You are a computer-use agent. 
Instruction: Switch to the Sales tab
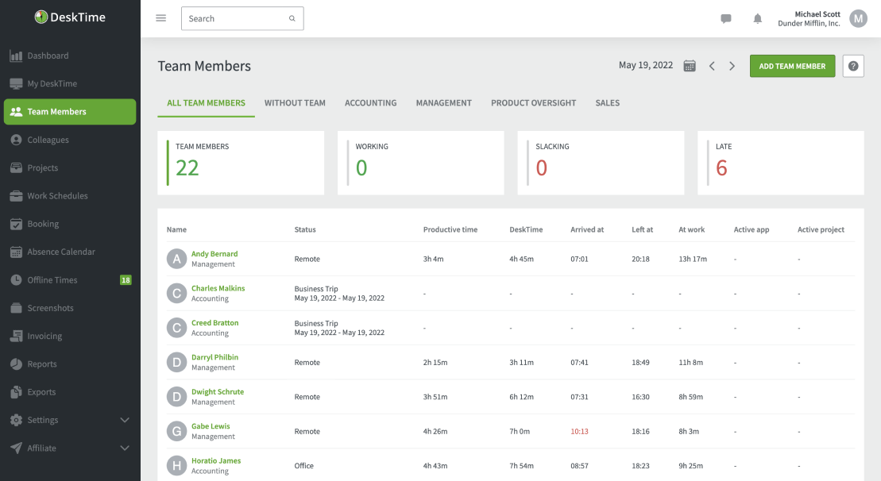click(x=607, y=102)
